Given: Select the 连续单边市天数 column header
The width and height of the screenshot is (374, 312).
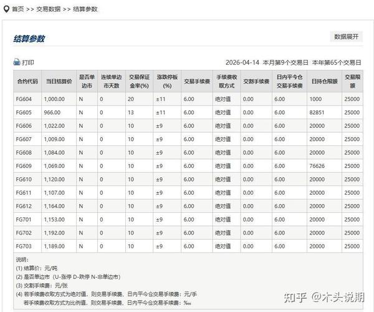Looking at the screenshot, I should tap(112, 81).
